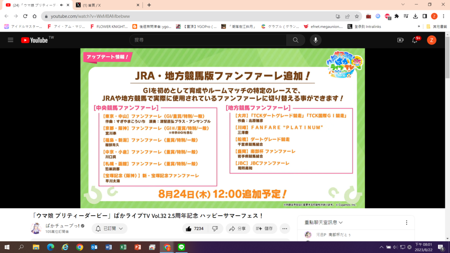This screenshot has height=253, width=450.
Task: Show hidden bookmarks with the chevron
Action: pyautogui.click(x=419, y=27)
